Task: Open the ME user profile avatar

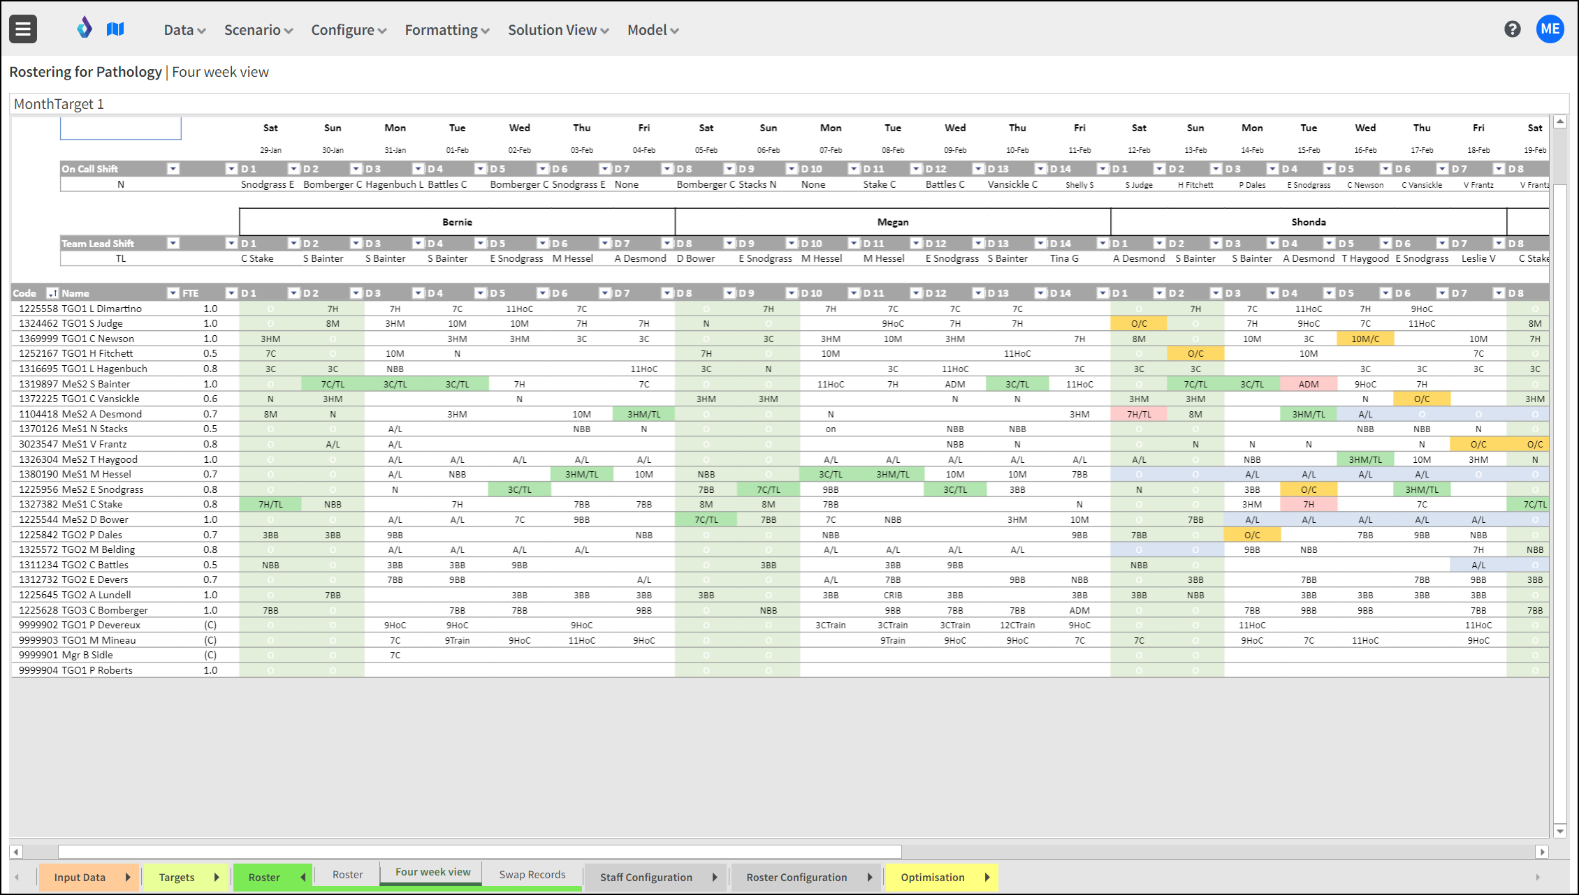Action: point(1550,29)
